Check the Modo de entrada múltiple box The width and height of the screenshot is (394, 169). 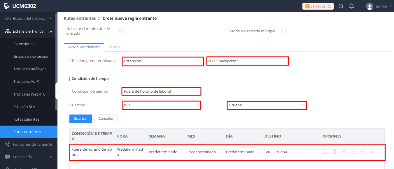(283, 31)
